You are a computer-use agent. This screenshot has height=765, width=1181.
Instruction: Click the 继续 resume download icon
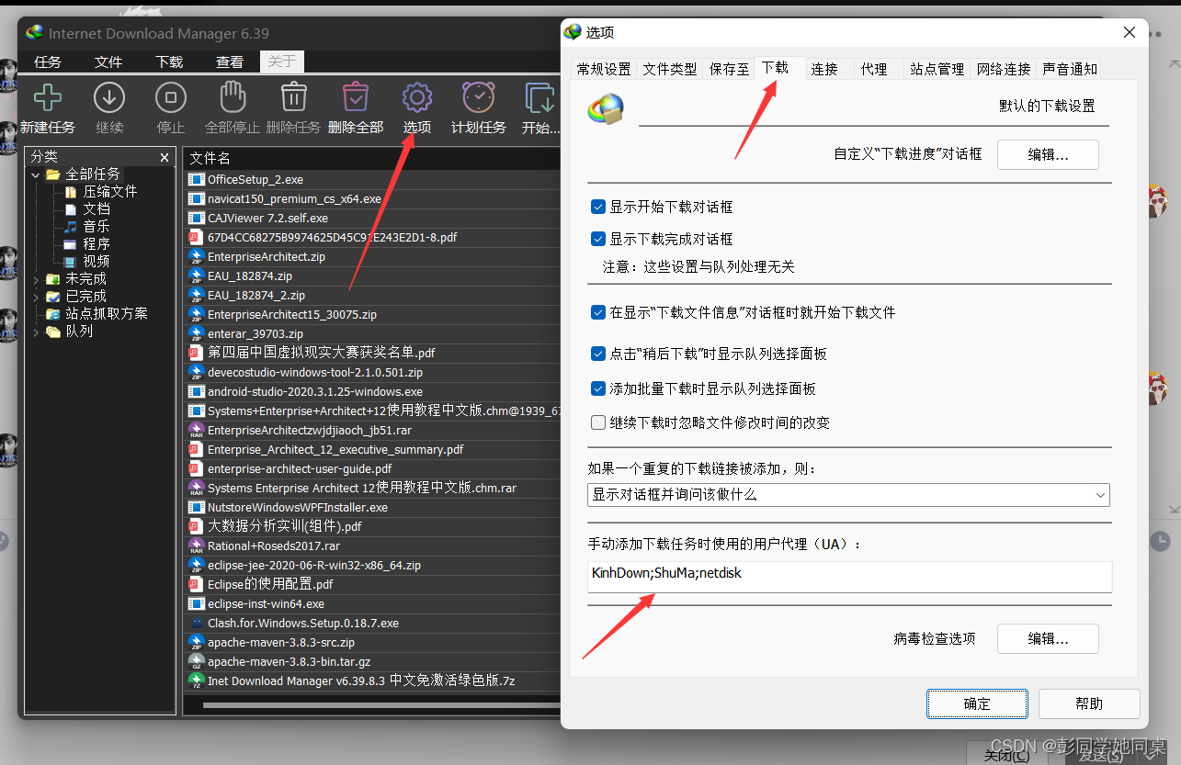[x=109, y=97]
